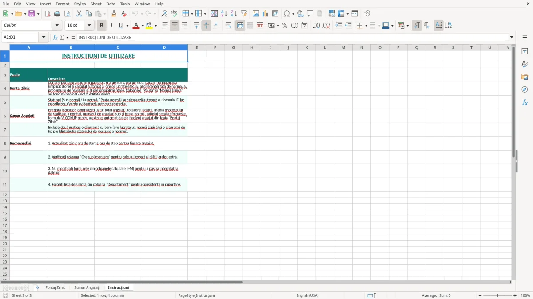The width and height of the screenshot is (533, 299).
Task: Toggle Bold formatting
Action: 102,26
